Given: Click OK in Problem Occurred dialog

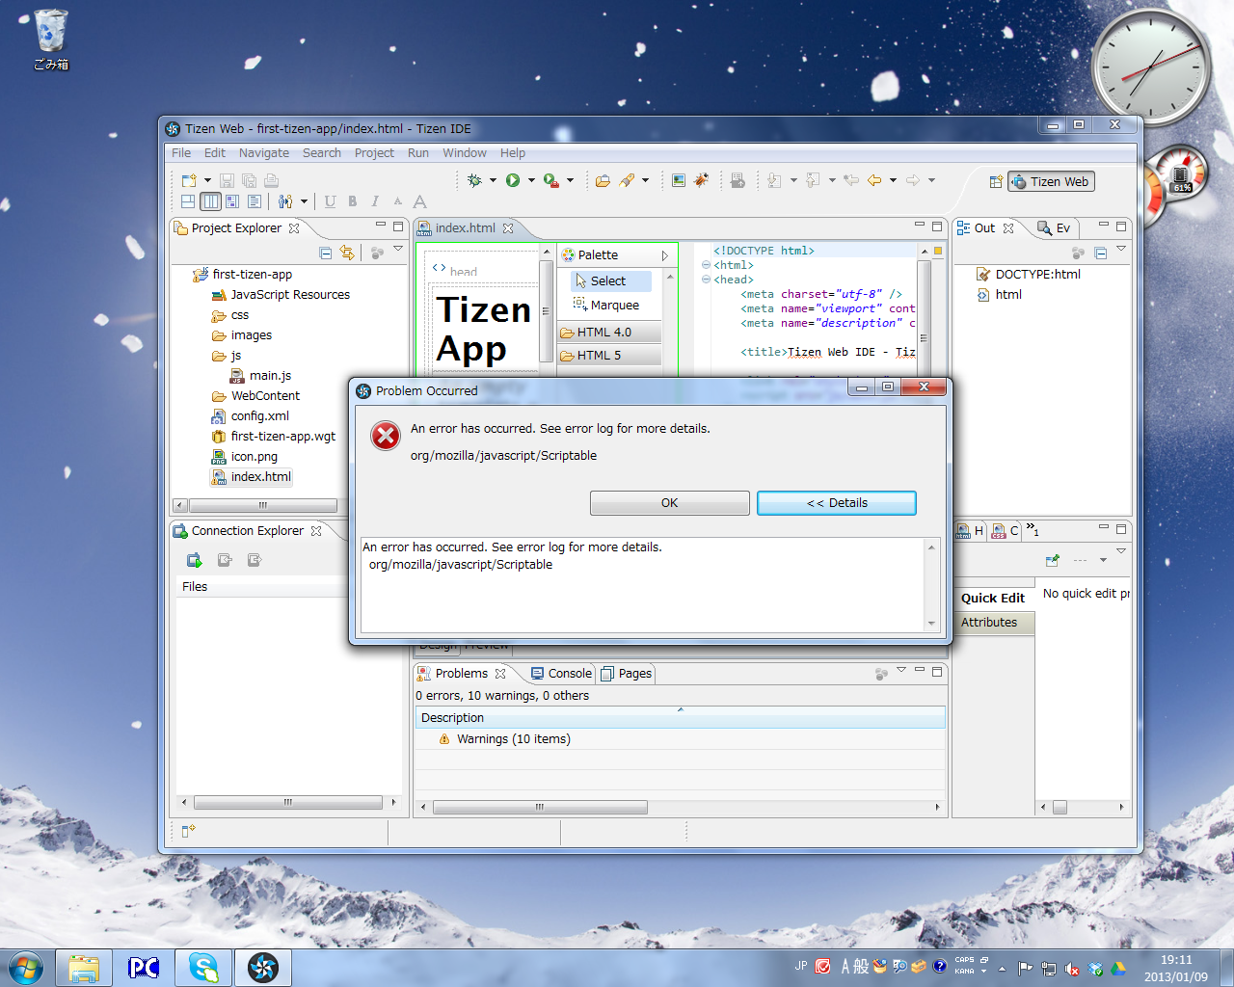Looking at the screenshot, I should click(670, 503).
